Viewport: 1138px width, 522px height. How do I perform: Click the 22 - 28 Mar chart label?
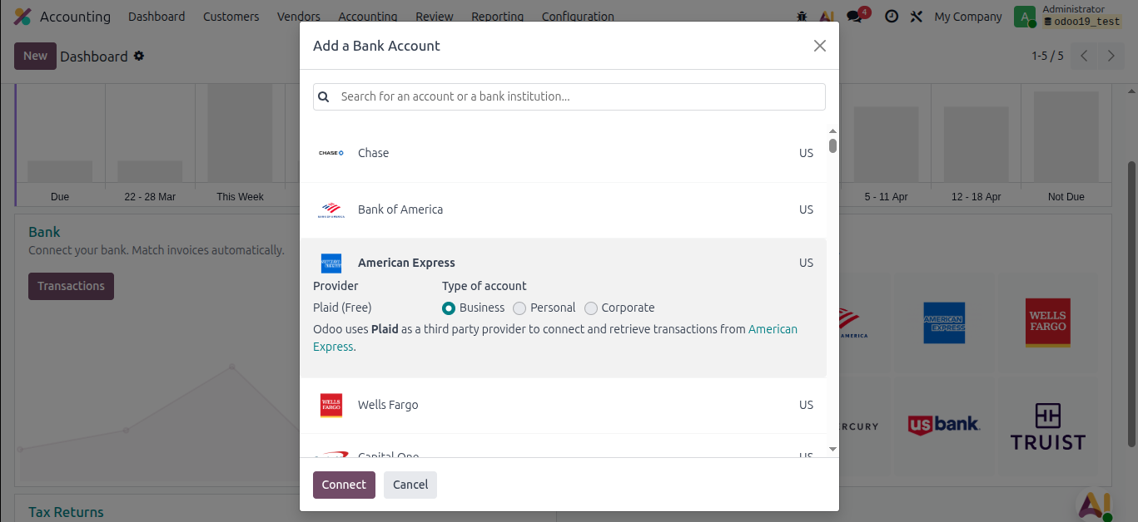(x=150, y=197)
